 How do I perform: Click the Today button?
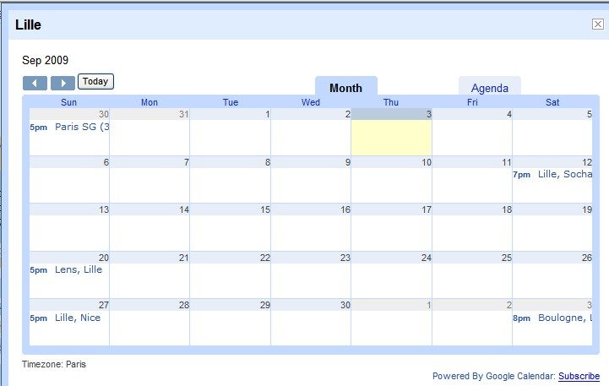[95, 82]
